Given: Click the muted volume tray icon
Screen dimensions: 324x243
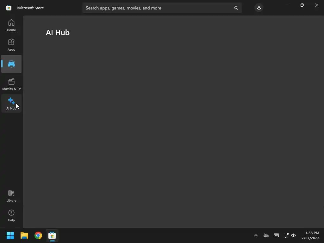Looking at the screenshot, I should [294, 235].
